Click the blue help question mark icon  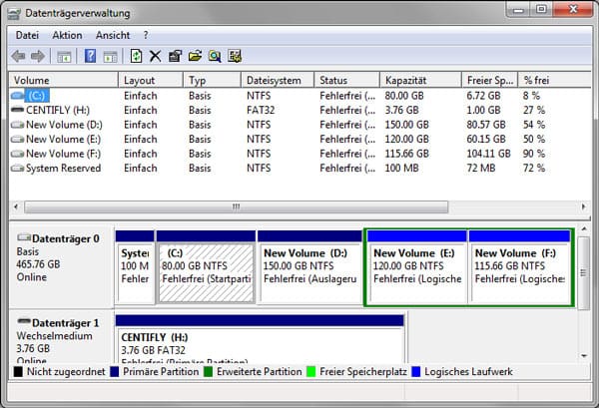(89, 56)
